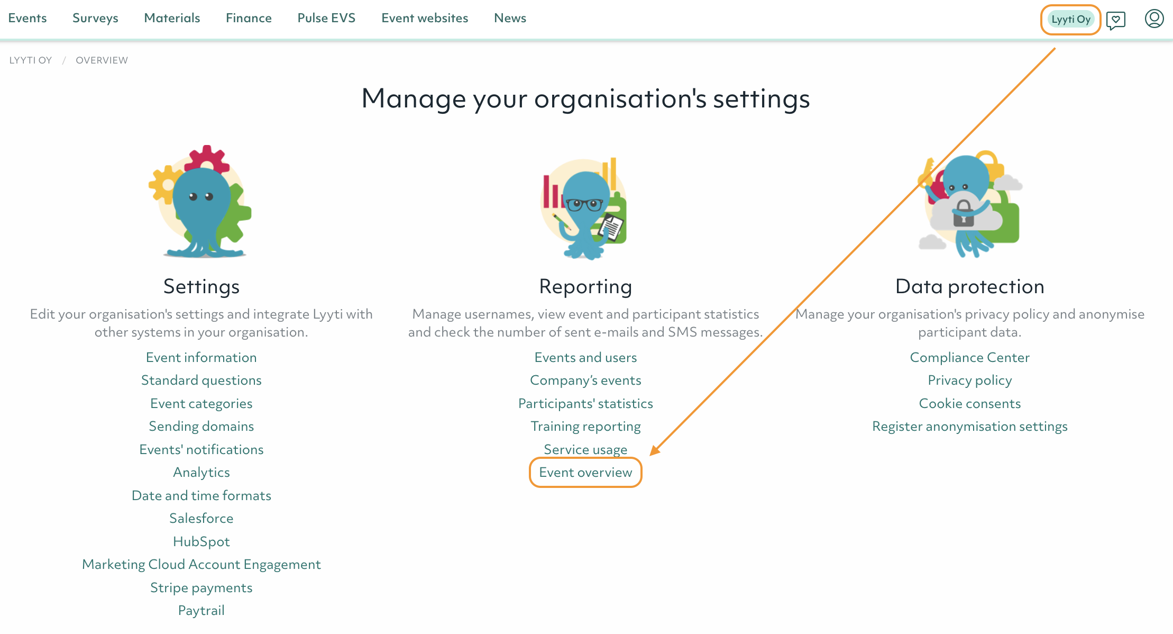Select Pulse EVS in navigation
The image size is (1173, 634).
pos(326,18)
